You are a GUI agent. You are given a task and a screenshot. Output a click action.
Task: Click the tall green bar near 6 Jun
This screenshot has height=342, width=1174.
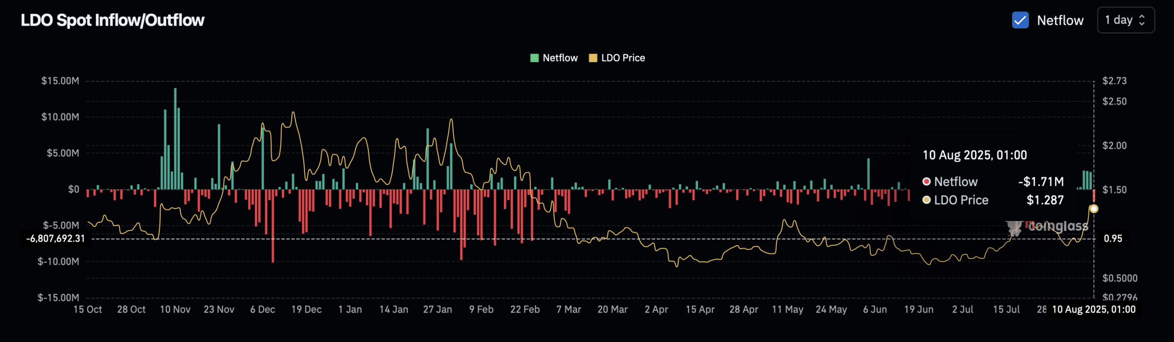[868, 174]
